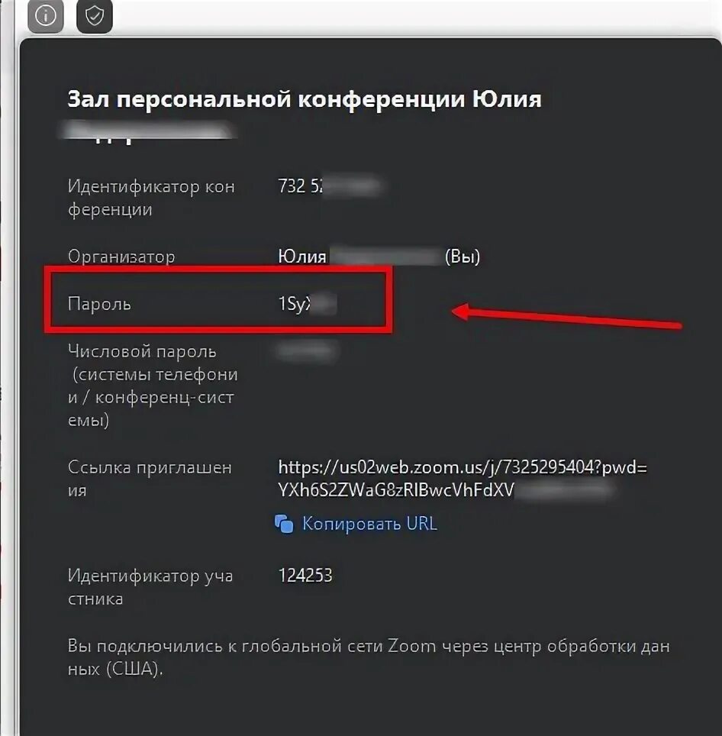Viewport: 722px width, 736px height.
Task: Click the copy icon beside Копировать URL
Action: point(284,524)
